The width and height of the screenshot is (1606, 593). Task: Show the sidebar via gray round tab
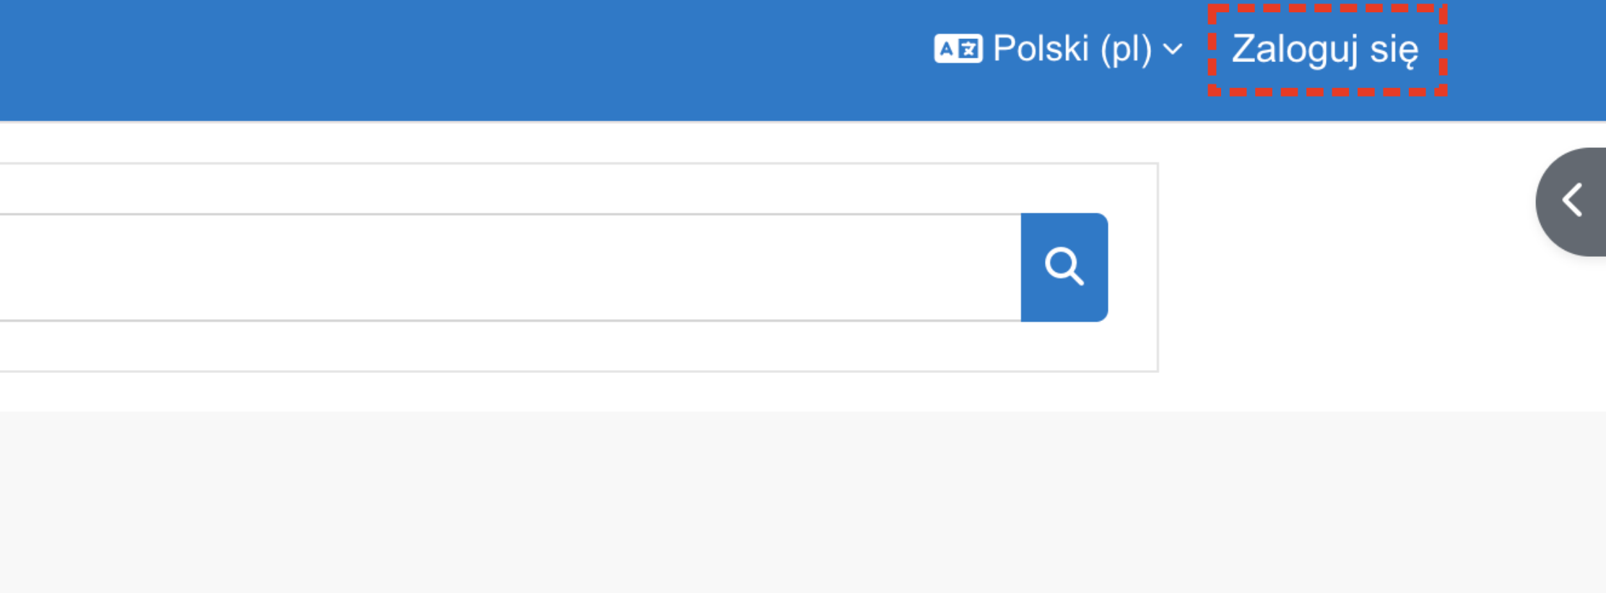1573,201
